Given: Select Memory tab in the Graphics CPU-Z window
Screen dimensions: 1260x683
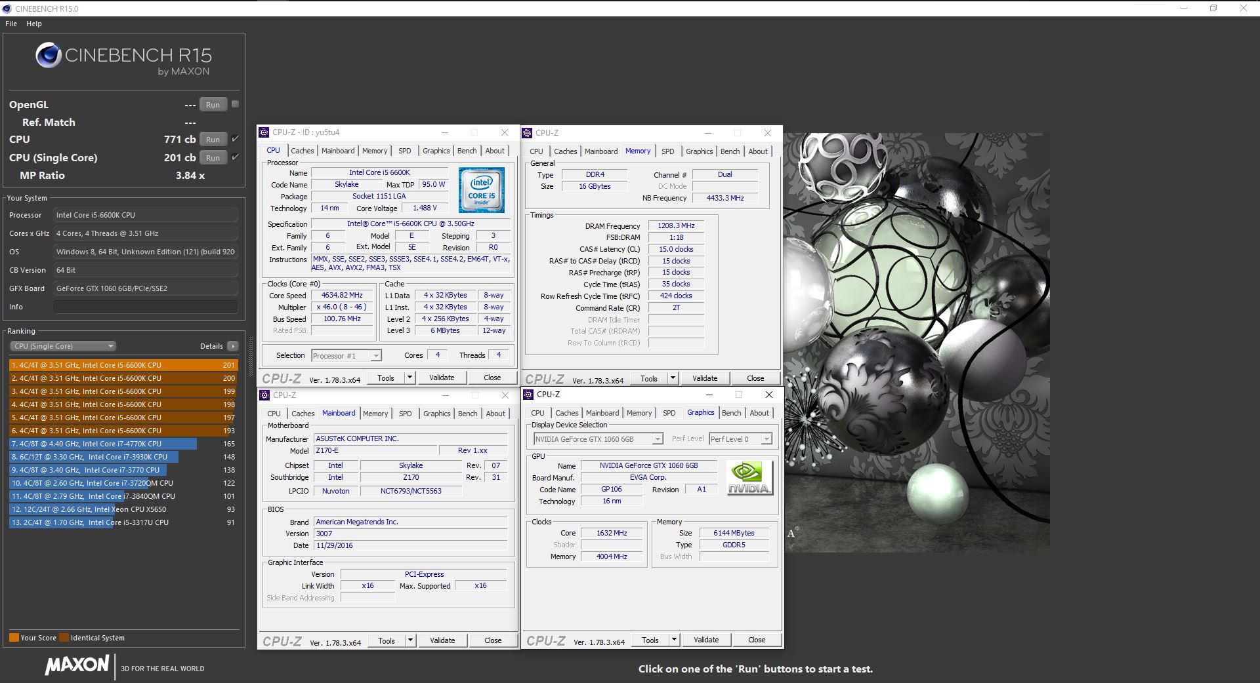Looking at the screenshot, I should (x=639, y=413).
